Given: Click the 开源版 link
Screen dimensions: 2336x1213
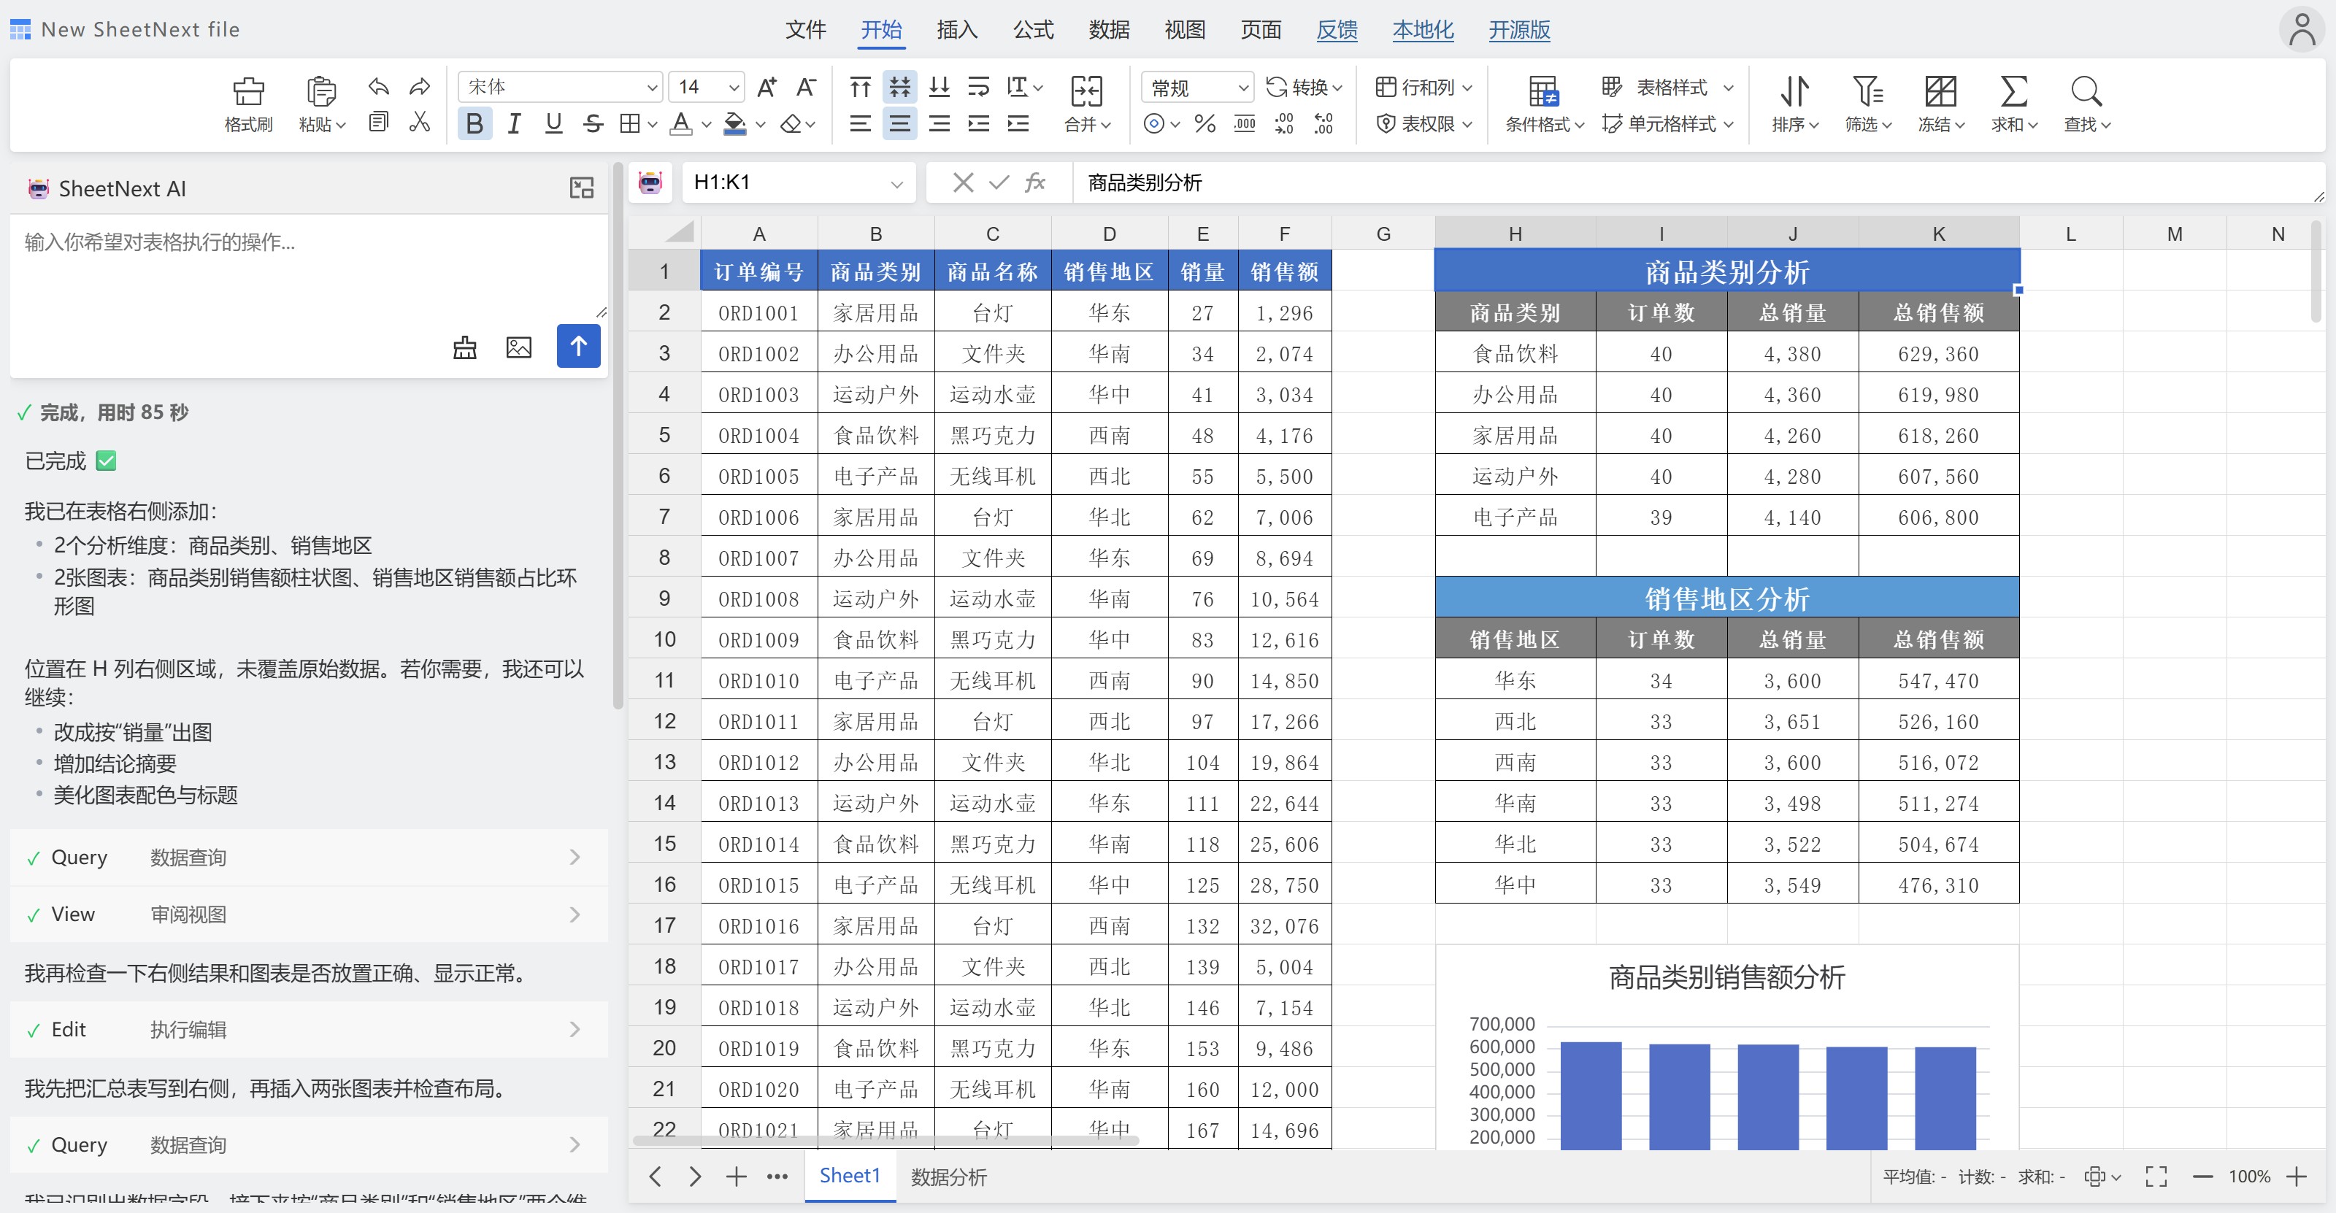Looking at the screenshot, I should [1519, 30].
